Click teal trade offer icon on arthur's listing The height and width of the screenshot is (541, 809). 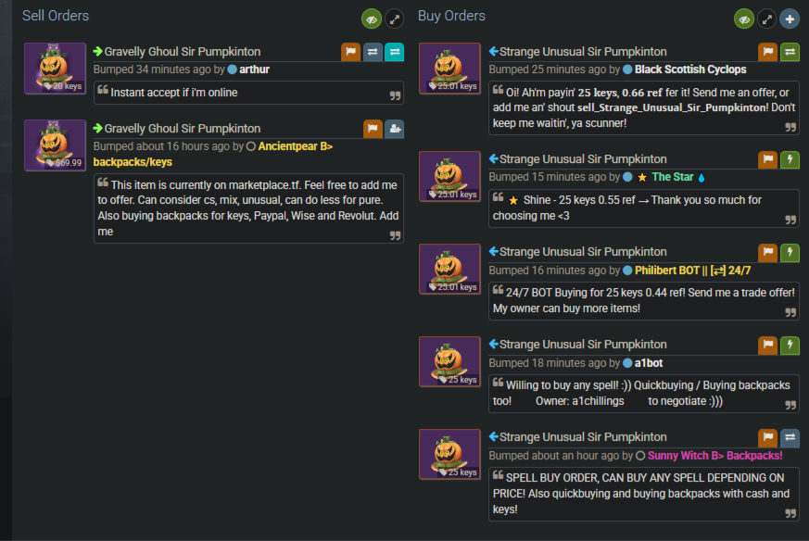[394, 52]
